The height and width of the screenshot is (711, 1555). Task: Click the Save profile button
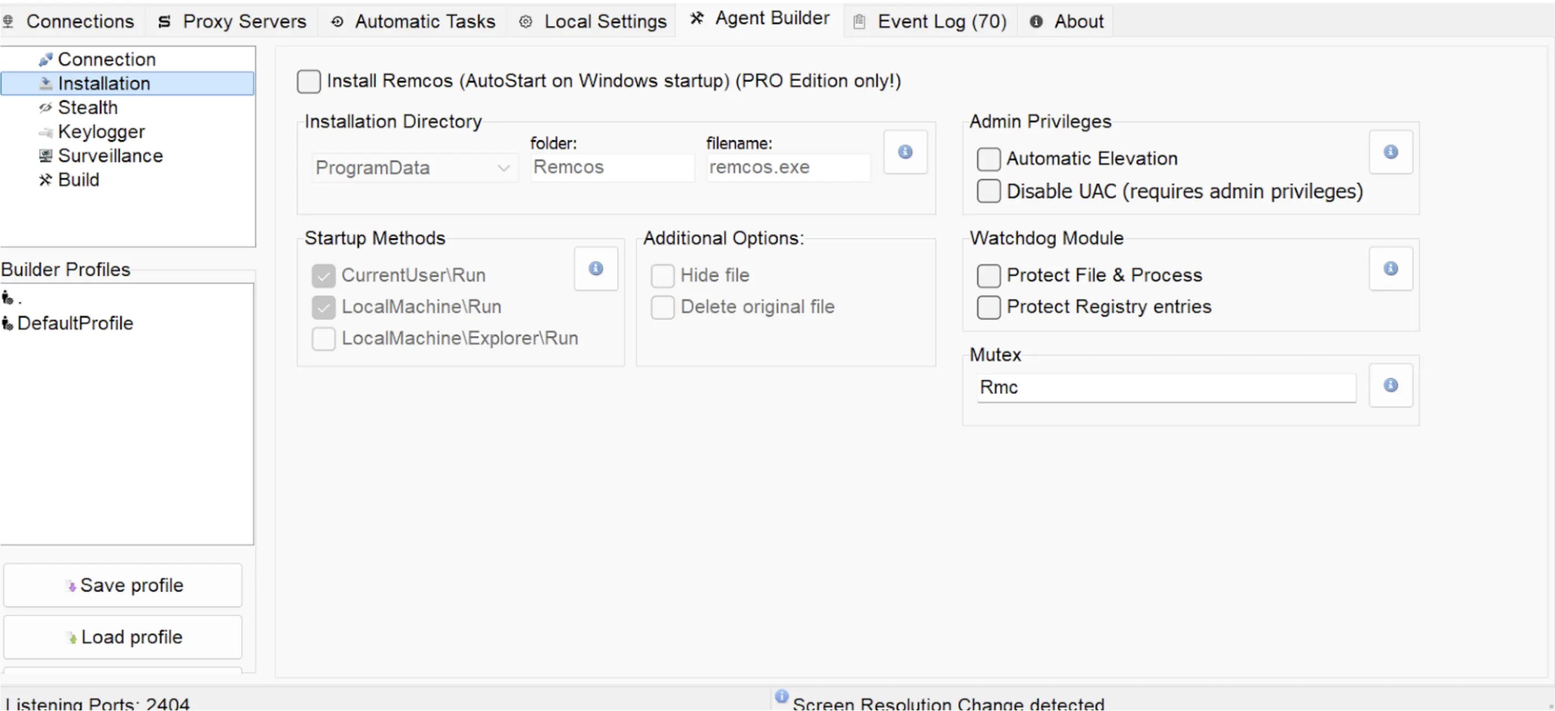(123, 585)
